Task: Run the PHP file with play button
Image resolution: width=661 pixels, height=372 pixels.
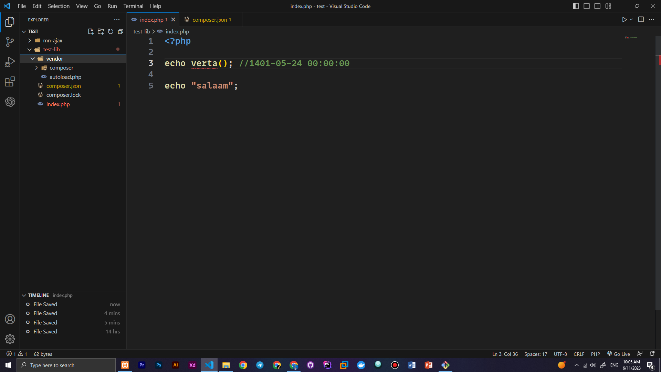Action: (x=624, y=20)
